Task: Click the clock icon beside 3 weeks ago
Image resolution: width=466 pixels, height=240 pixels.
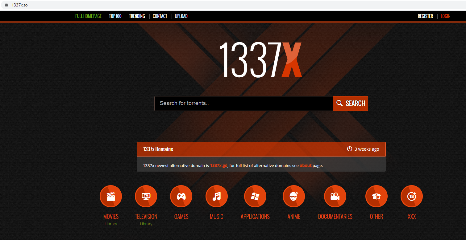Action: point(350,149)
